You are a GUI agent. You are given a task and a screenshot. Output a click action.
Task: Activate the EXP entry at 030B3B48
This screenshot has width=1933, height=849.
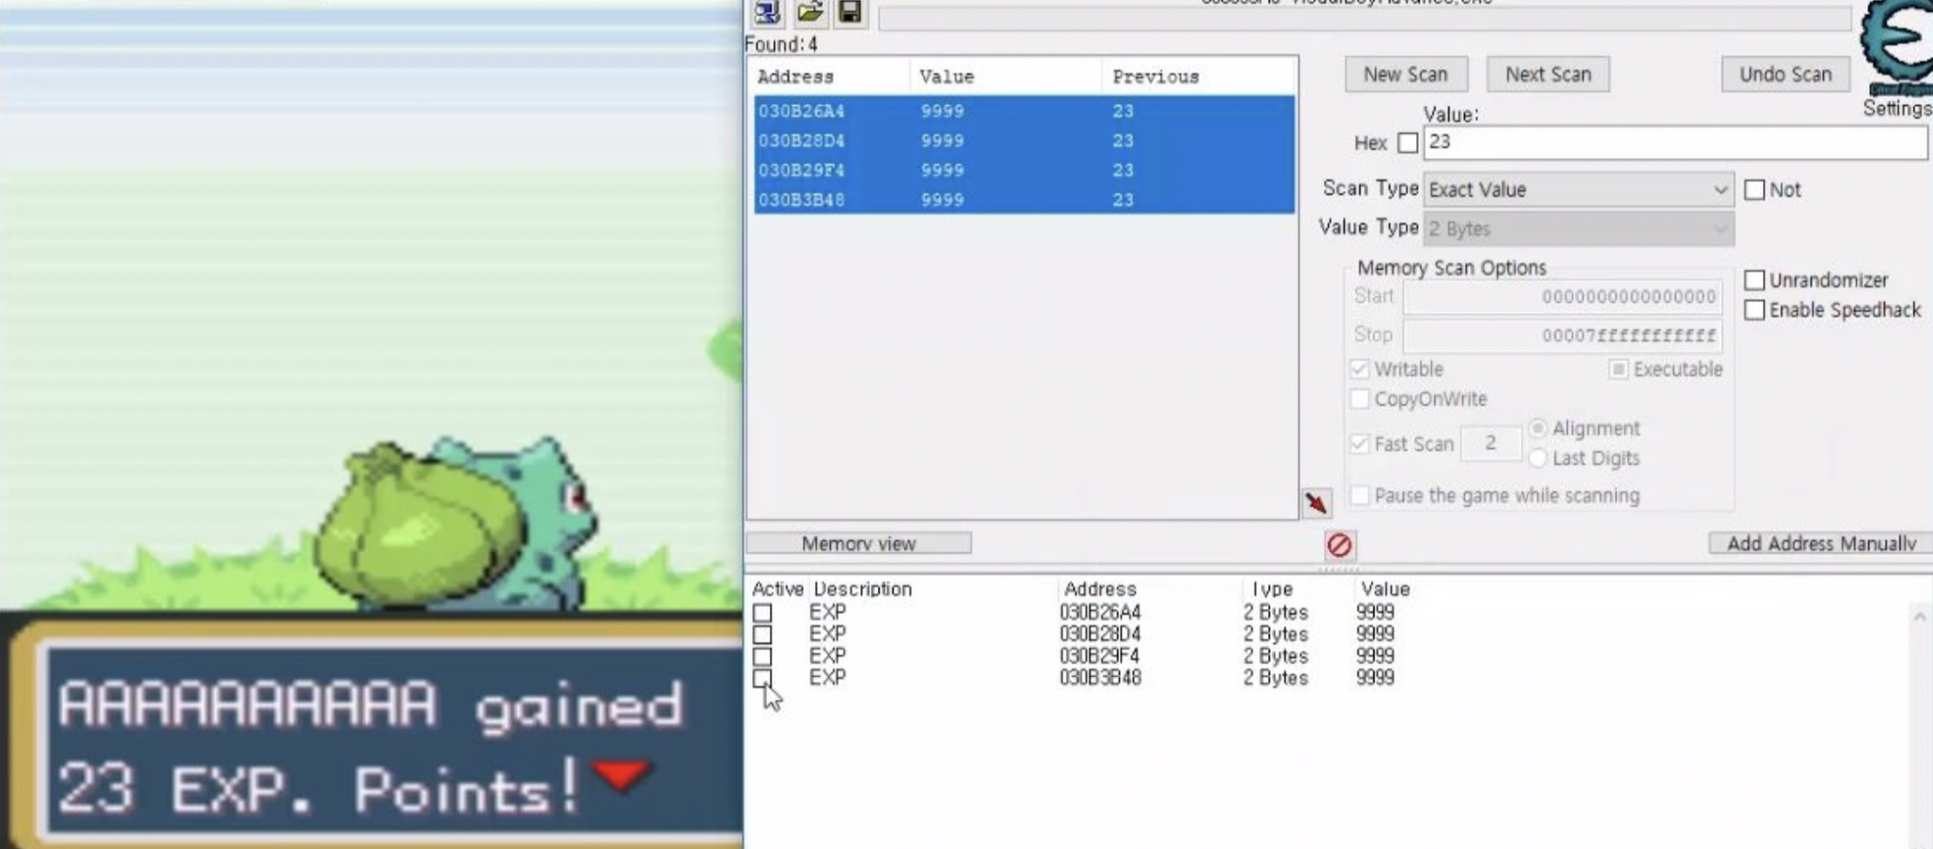[763, 678]
